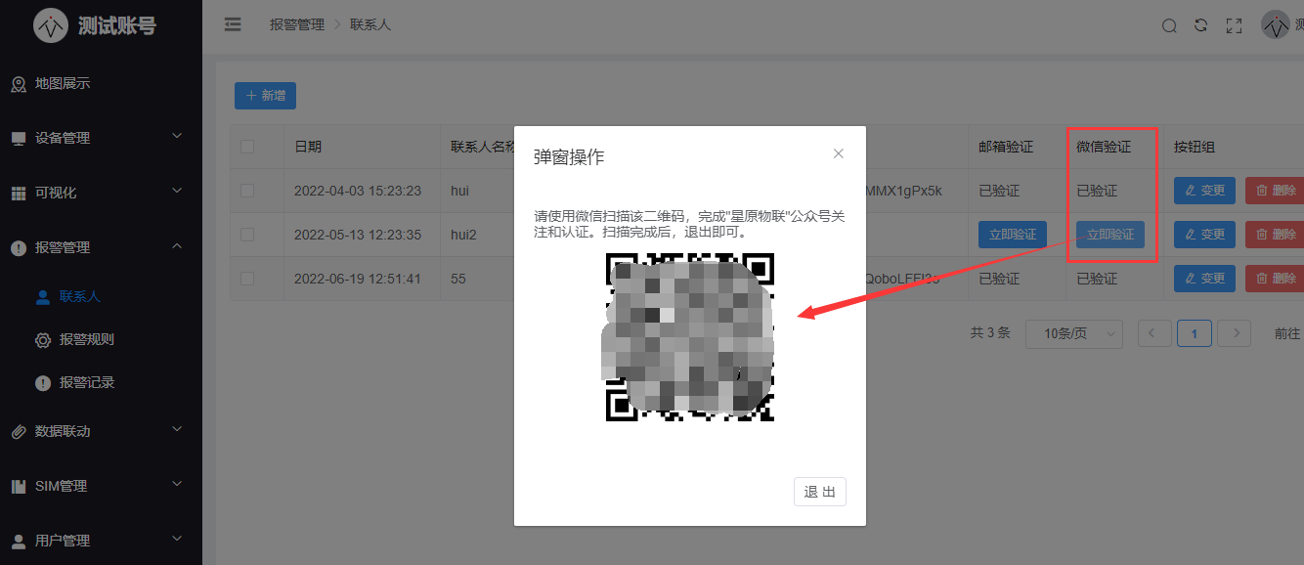Click the 删除 button in the hui row
Screen dimensions: 1304x565
[x=1275, y=191]
